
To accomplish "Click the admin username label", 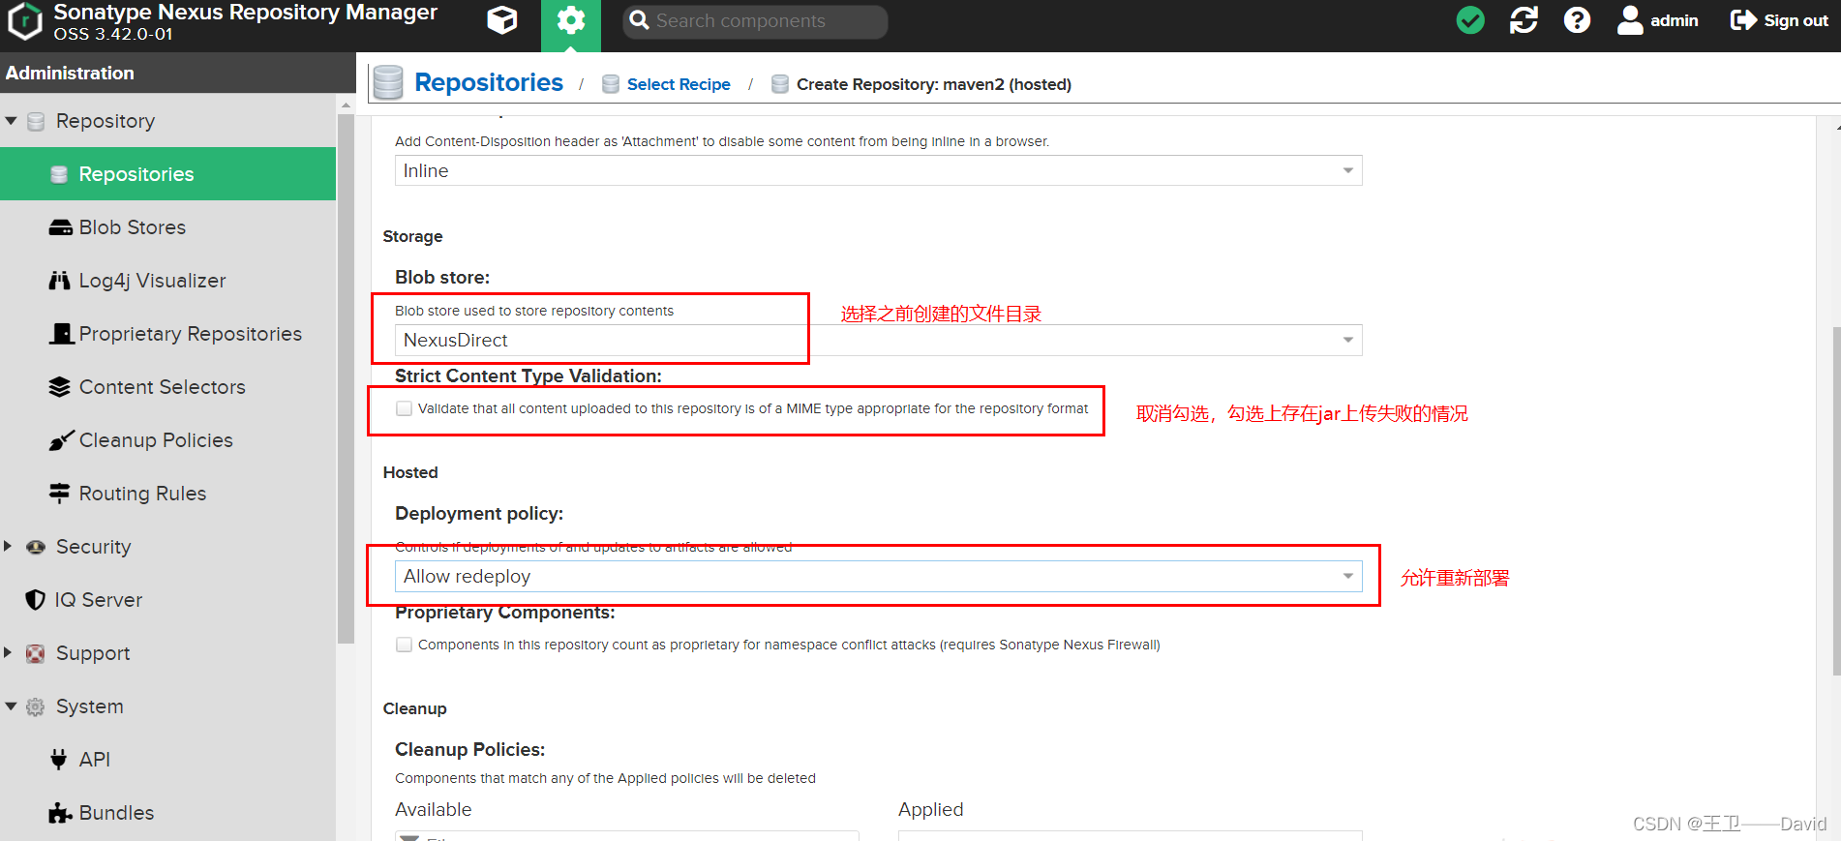I will tap(1675, 20).
